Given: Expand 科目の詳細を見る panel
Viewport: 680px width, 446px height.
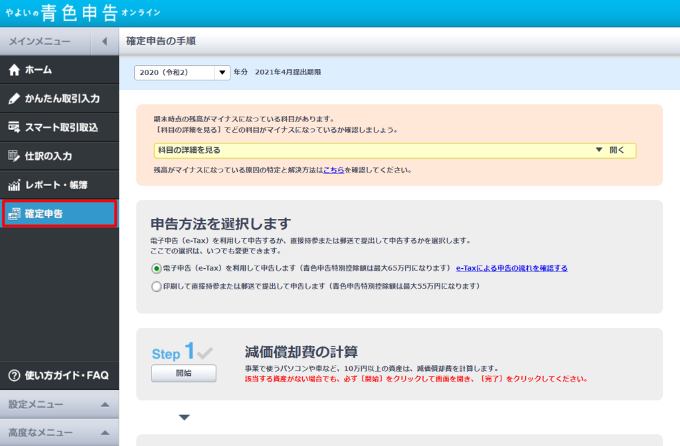Looking at the screenshot, I should coord(395,151).
